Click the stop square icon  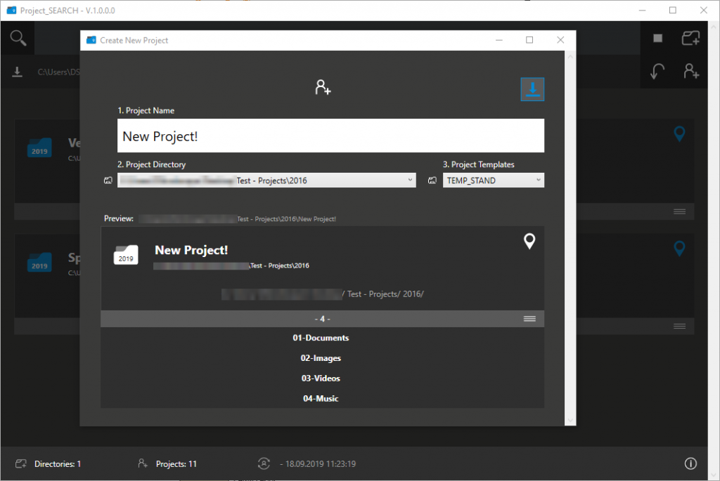pyautogui.click(x=658, y=39)
